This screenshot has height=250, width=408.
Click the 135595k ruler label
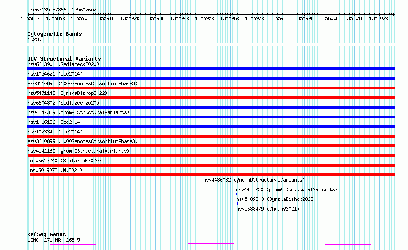[x=204, y=18]
